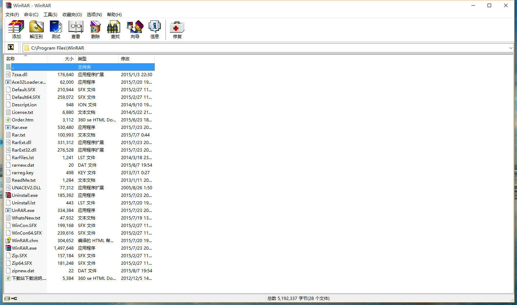Click the Ace32Loader.exe file icon
The width and height of the screenshot is (517, 305).
click(x=8, y=82)
